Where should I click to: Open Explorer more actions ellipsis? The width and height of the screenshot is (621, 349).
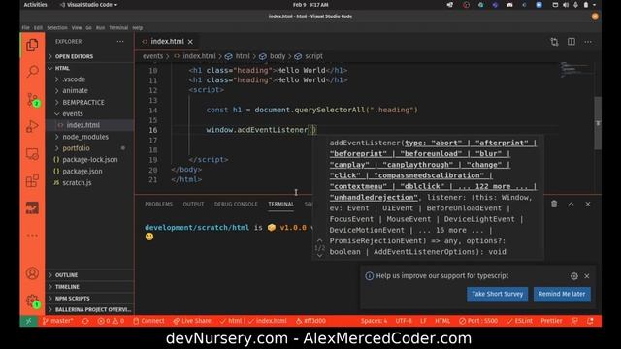120,41
